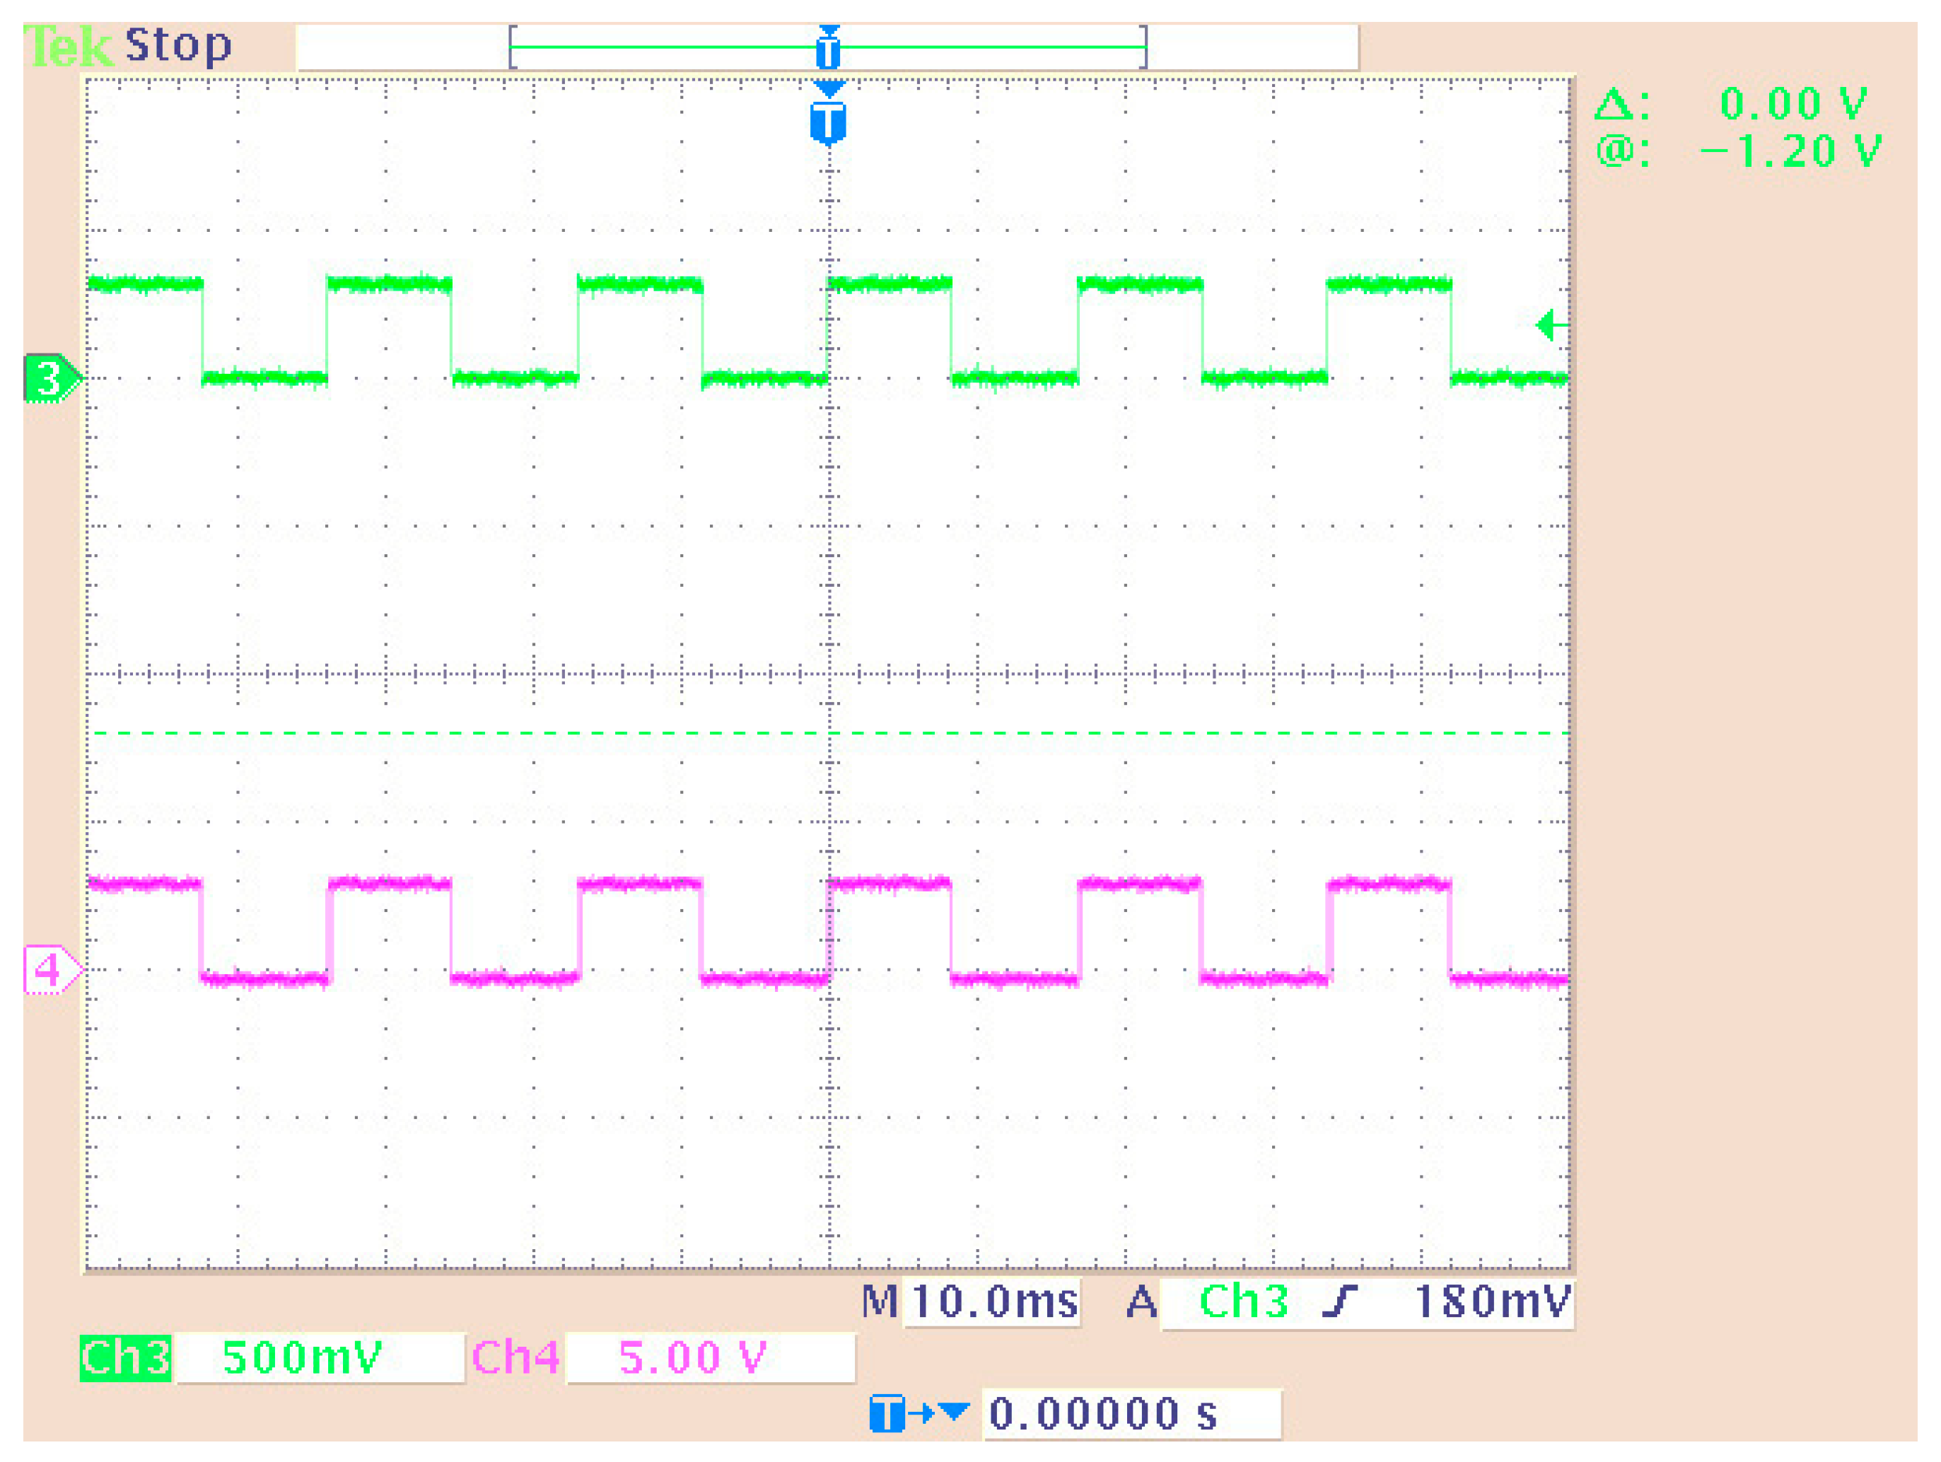Click the dashed green horizontal cursor line

tap(827, 732)
